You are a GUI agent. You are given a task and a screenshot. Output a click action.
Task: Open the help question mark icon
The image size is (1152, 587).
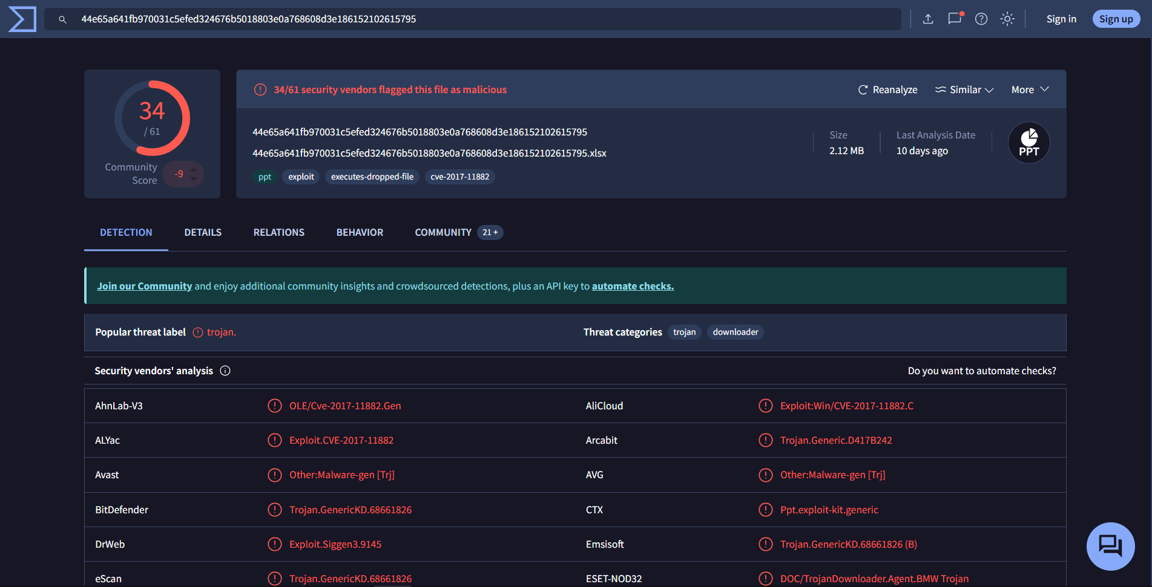click(x=981, y=19)
